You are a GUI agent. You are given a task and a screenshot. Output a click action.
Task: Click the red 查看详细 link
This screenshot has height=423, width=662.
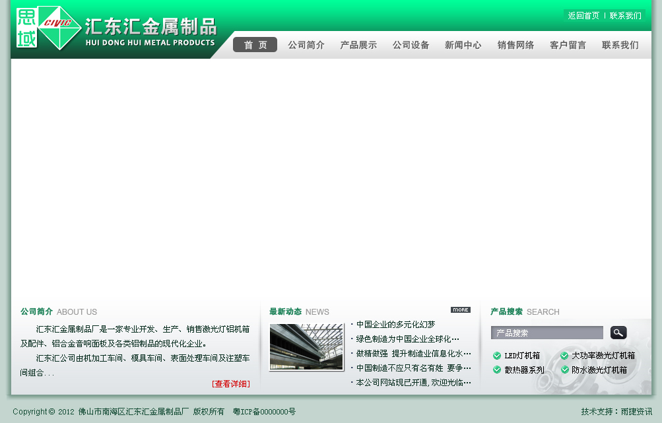[x=230, y=383]
